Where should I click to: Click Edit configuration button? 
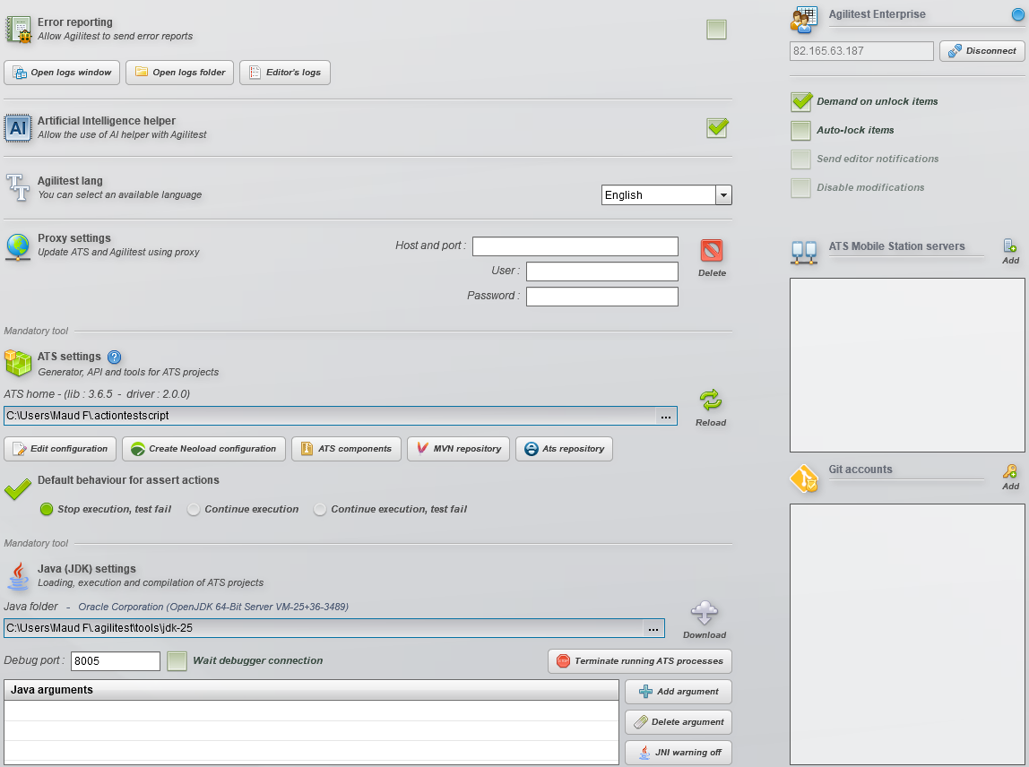click(60, 450)
